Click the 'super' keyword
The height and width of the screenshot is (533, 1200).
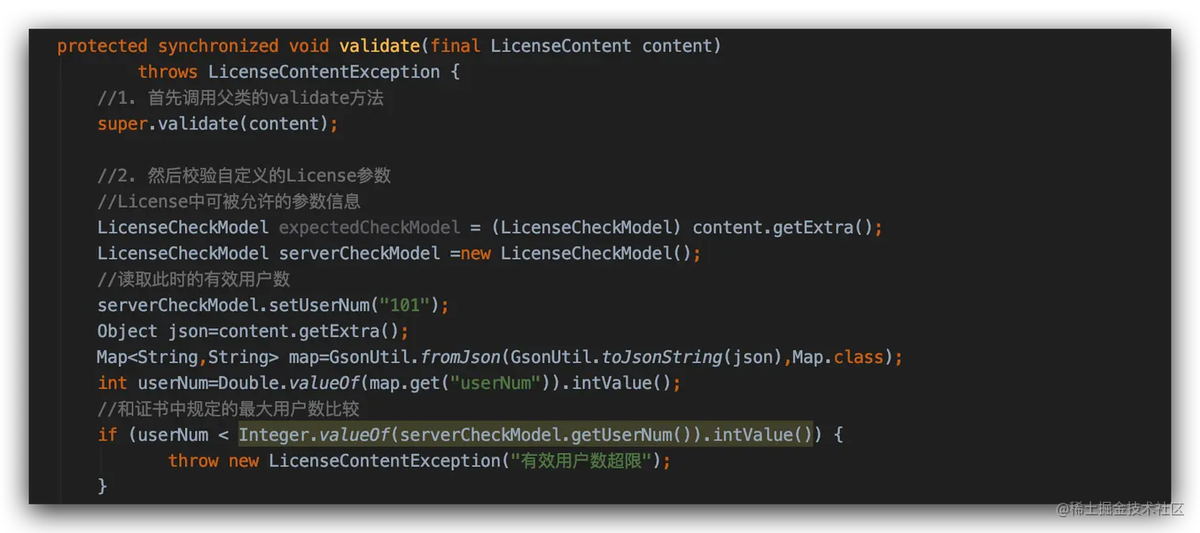[122, 124]
